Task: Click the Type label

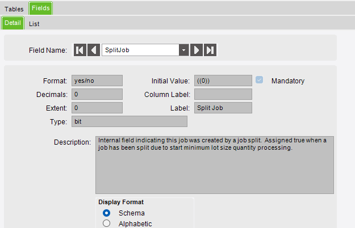Action: coord(59,122)
